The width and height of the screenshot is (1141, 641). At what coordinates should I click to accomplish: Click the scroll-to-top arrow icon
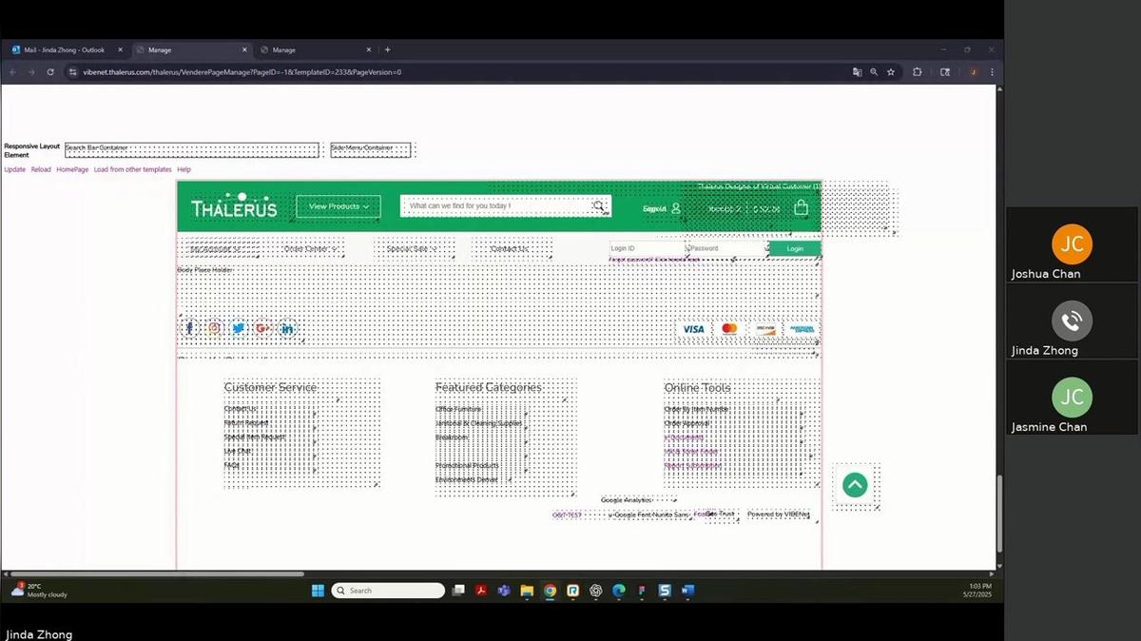tap(854, 484)
